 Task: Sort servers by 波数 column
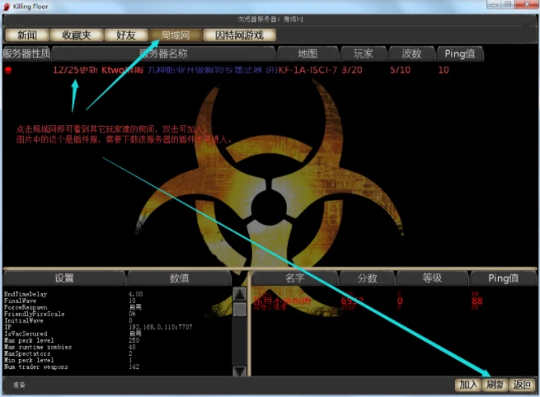[411, 54]
